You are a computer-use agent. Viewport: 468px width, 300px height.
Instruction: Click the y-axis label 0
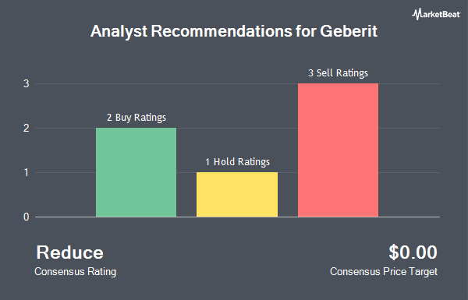pyautogui.click(x=27, y=217)
